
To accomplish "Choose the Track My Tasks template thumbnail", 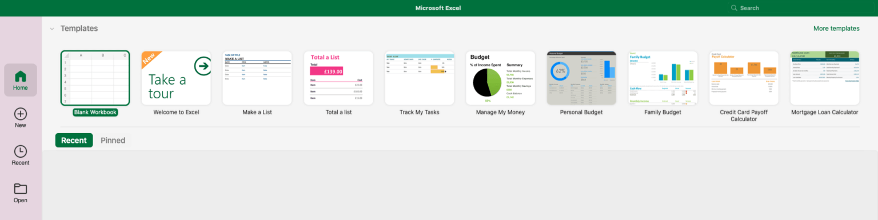I will [x=420, y=78].
